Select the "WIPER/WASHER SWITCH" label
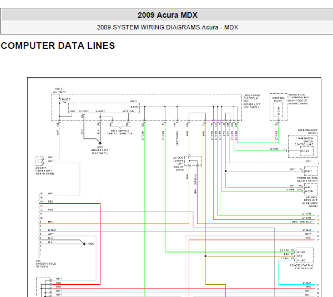 (307, 132)
